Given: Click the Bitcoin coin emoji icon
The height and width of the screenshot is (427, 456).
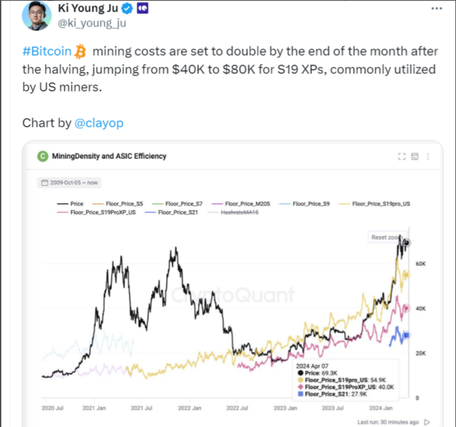Looking at the screenshot, I should tap(80, 51).
